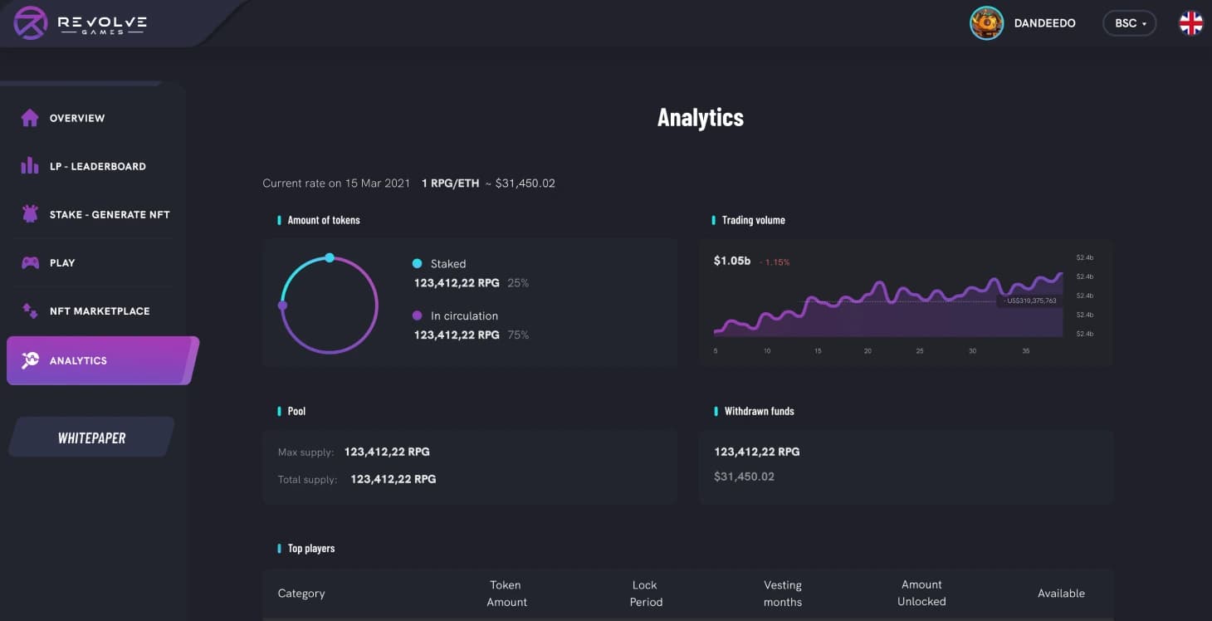The width and height of the screenshot is (1212, 621).
Task: Open the DANDEEDO profile avatar
Action: coord(986,23)
